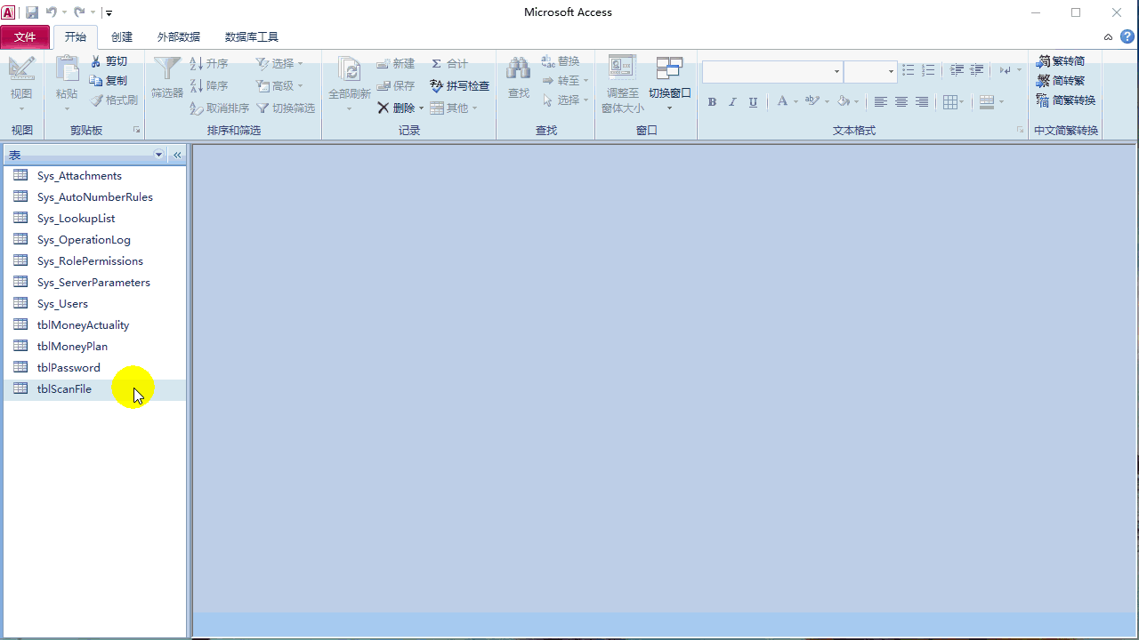Center align text

coord(901,102)
